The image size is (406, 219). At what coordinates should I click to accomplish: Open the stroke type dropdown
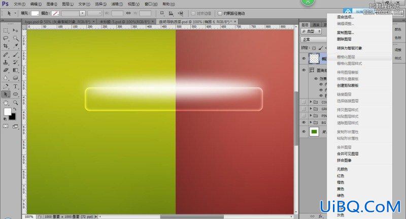point(94,13)
